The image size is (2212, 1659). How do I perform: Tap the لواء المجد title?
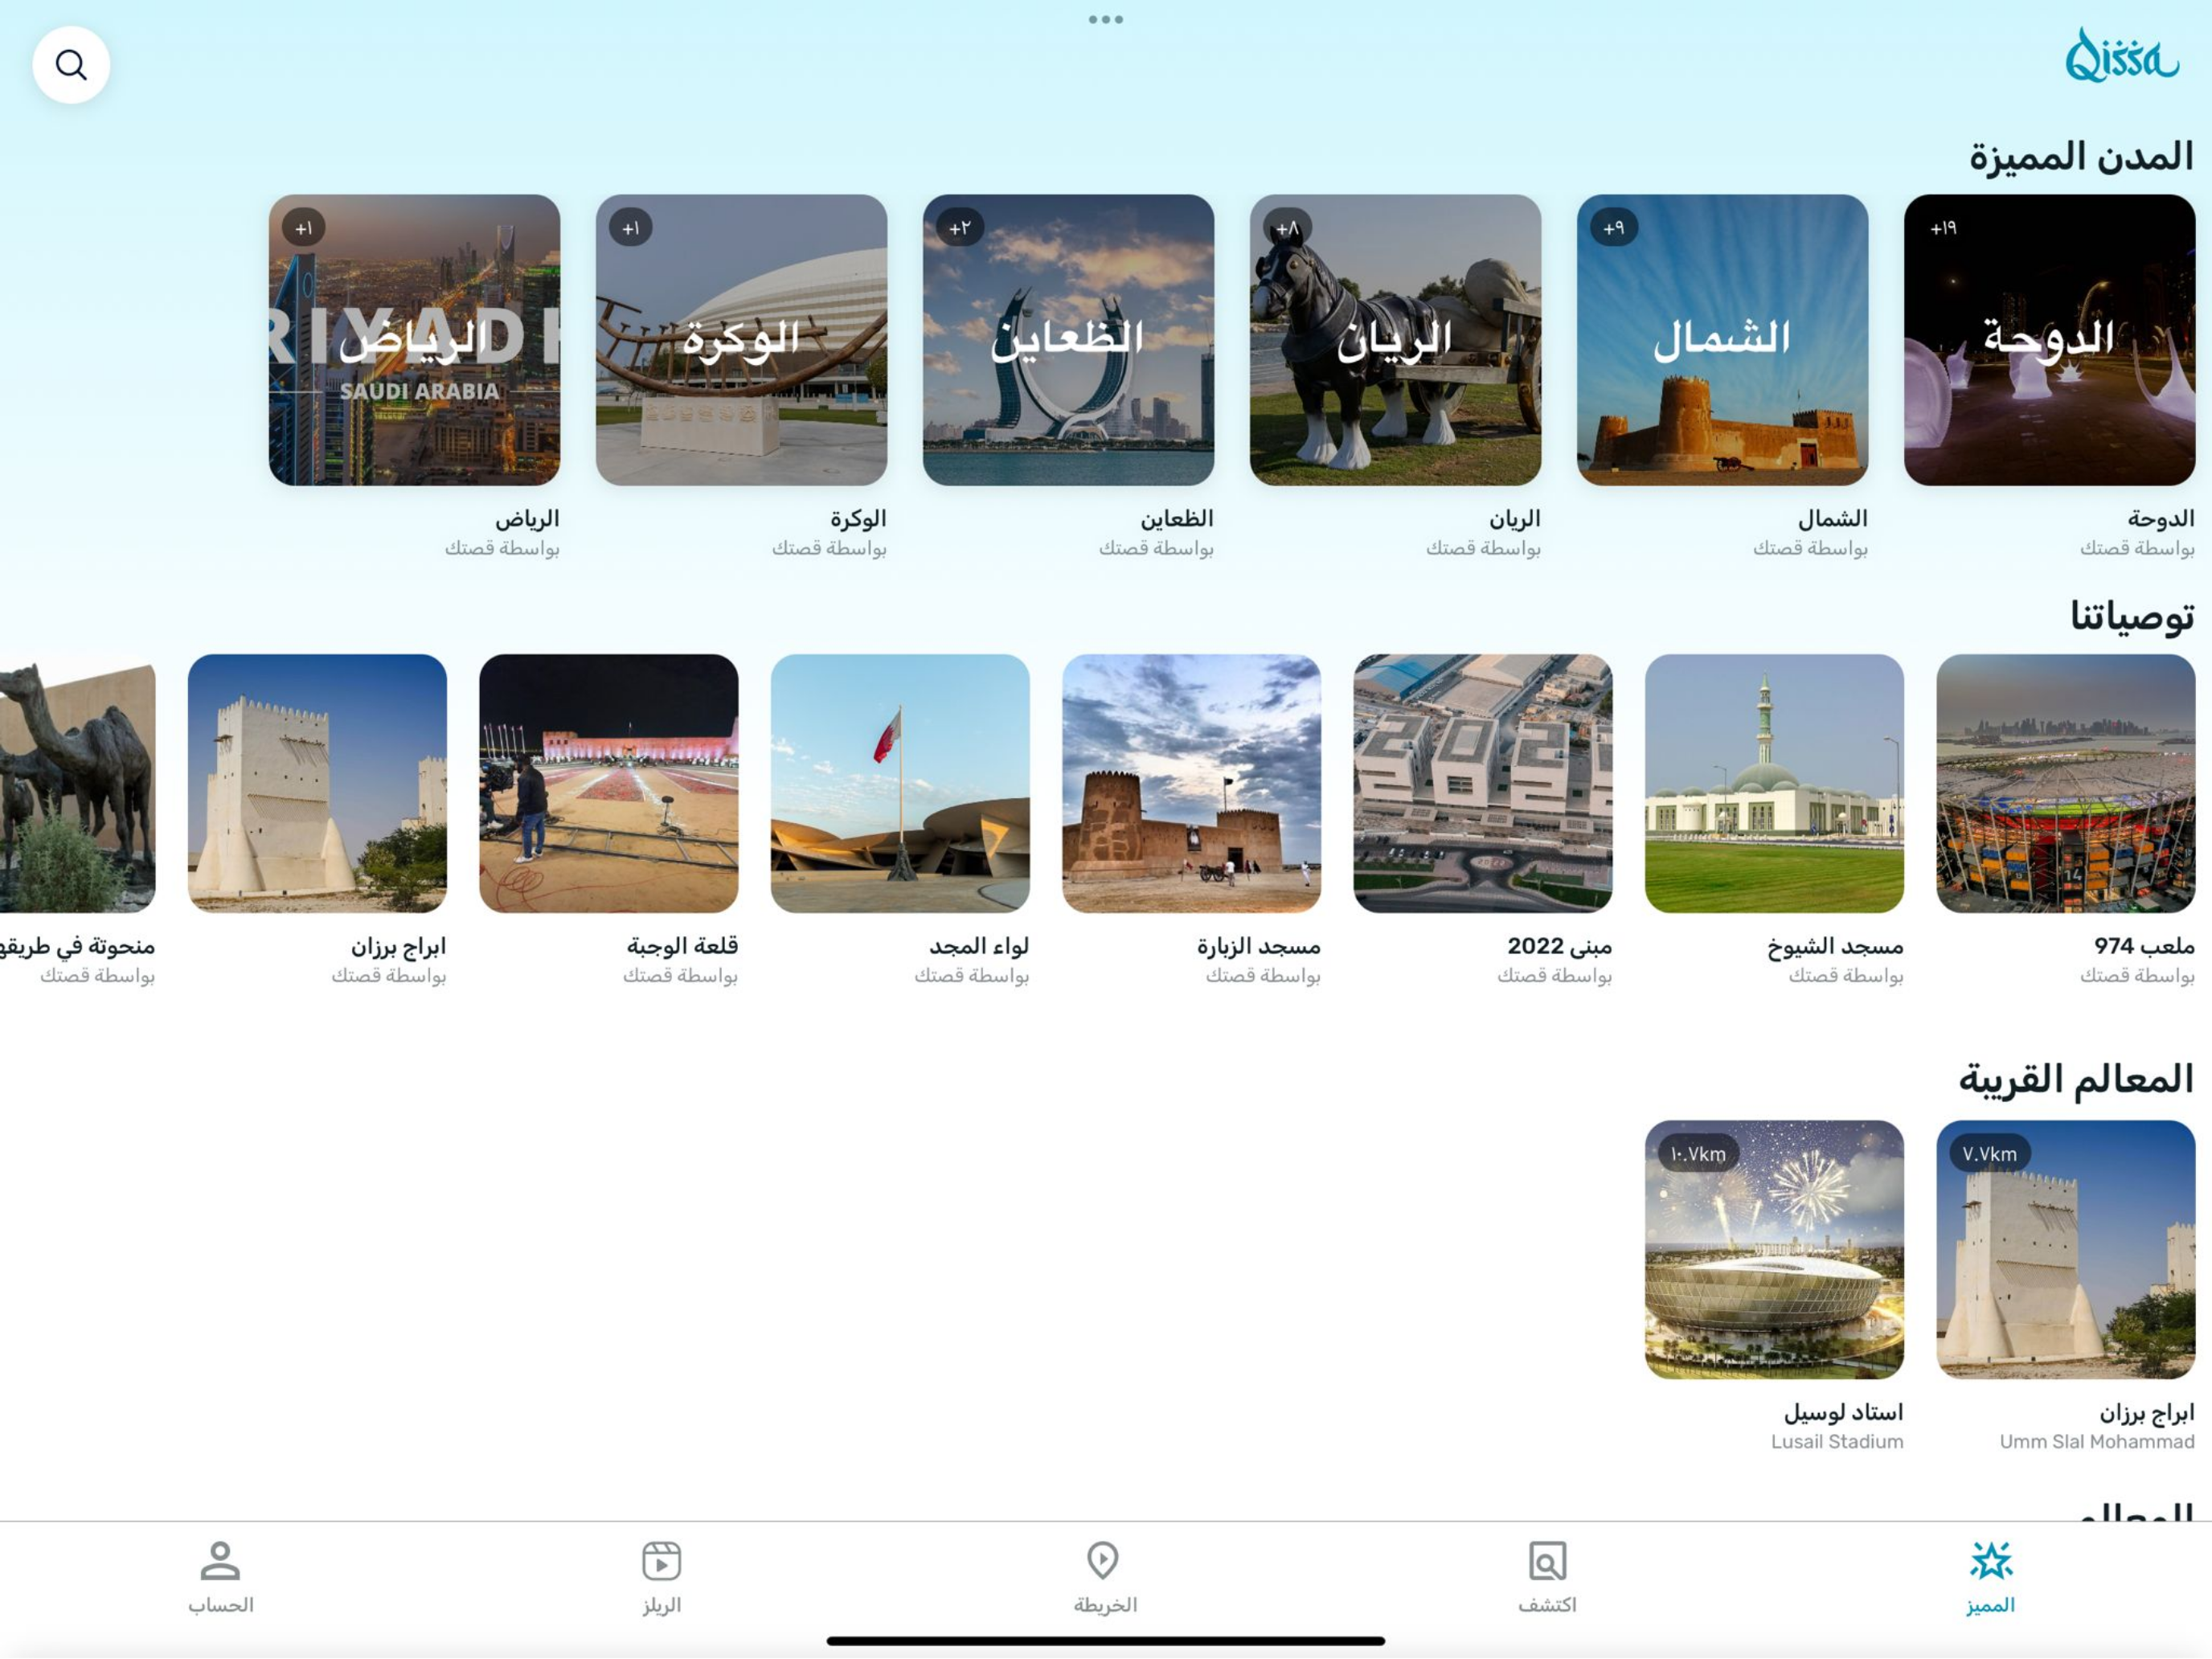coord(979,946)
